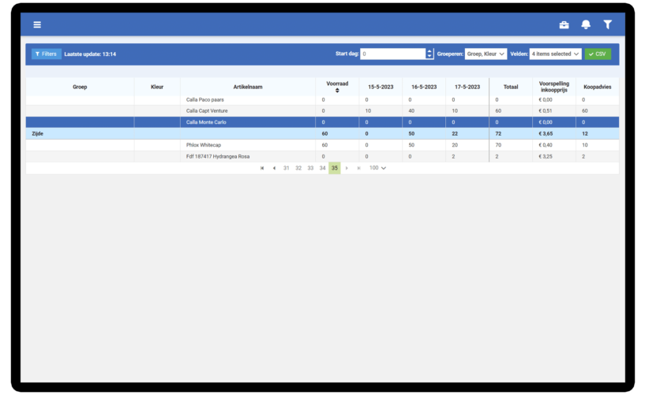Change rows per page from 100
This screenshot has width=645, height=395.
point(377,168)
